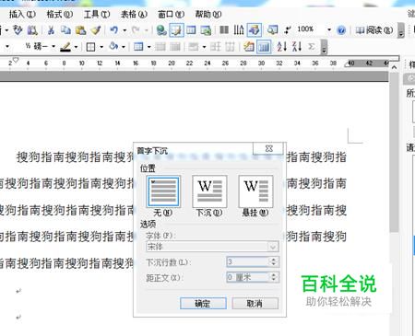Viewport: 415px width, 336px height.
Task: Click the AutoSum sigma icon
Action: 311,47
